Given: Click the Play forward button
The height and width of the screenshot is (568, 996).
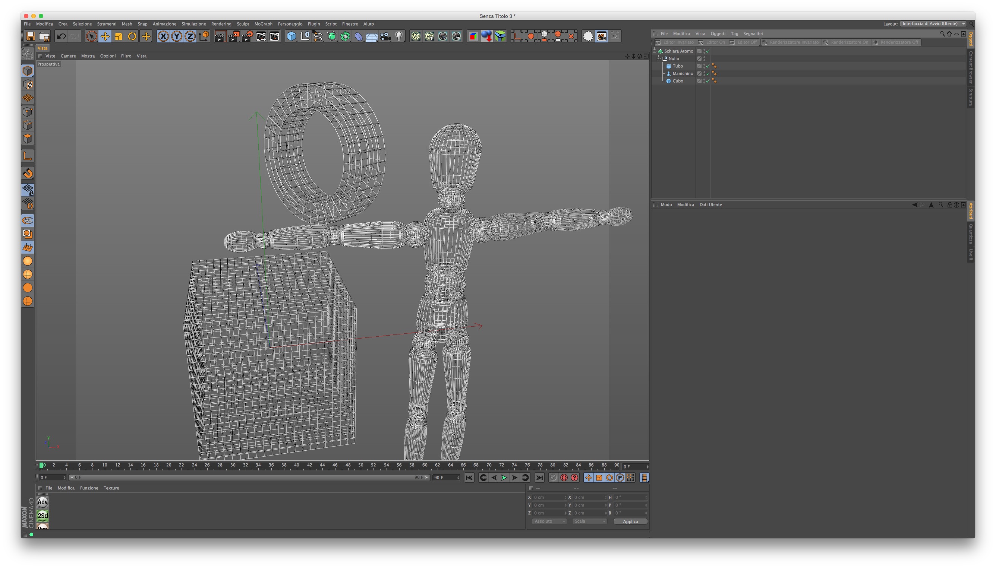Looking at the screenshot, I should (504, 477).
